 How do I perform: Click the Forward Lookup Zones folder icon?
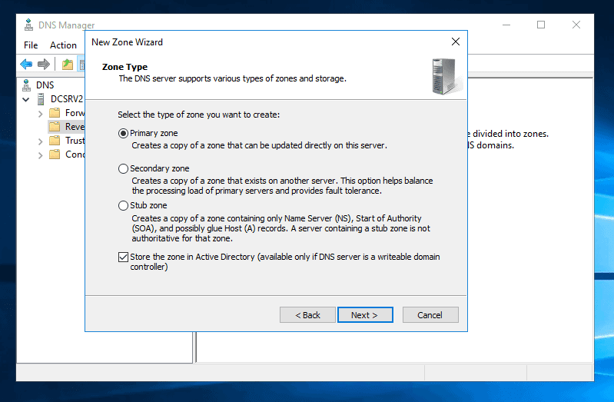[55, 113]
